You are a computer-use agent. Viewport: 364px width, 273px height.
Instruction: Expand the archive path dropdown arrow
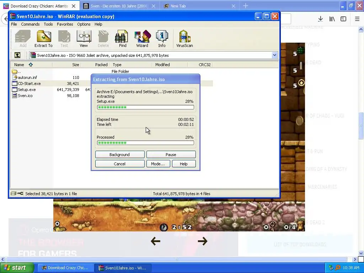(275, 55)
